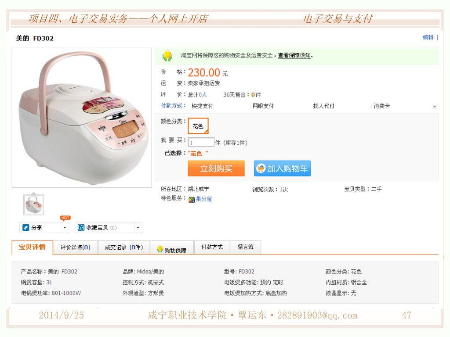Select the rice cooker thumbnail image
The width and height of the screenshot is (450, 337).
point(33,204)
